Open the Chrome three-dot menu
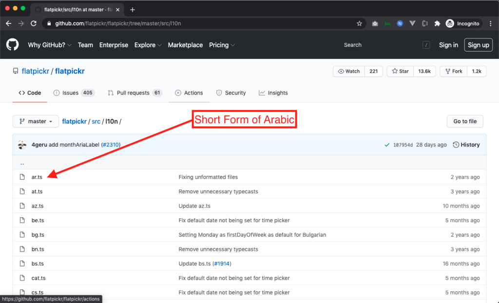Image resolution: width=499 pixels, height=303 pixels. [x=490, y=23]
